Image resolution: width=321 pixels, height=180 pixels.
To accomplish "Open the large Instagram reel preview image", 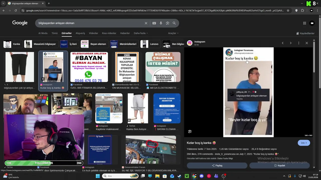I will click(x=248, y=92).
